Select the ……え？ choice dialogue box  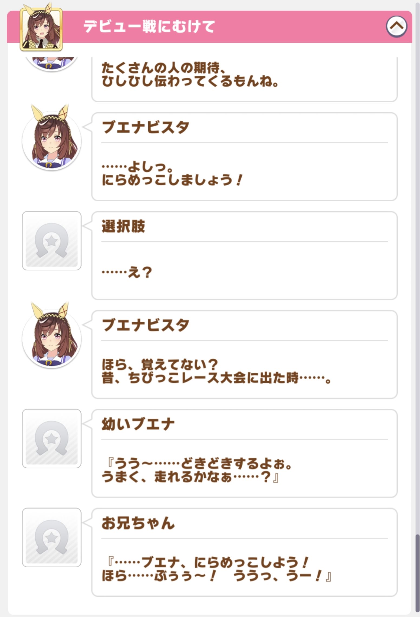click(x=244, y=271)
